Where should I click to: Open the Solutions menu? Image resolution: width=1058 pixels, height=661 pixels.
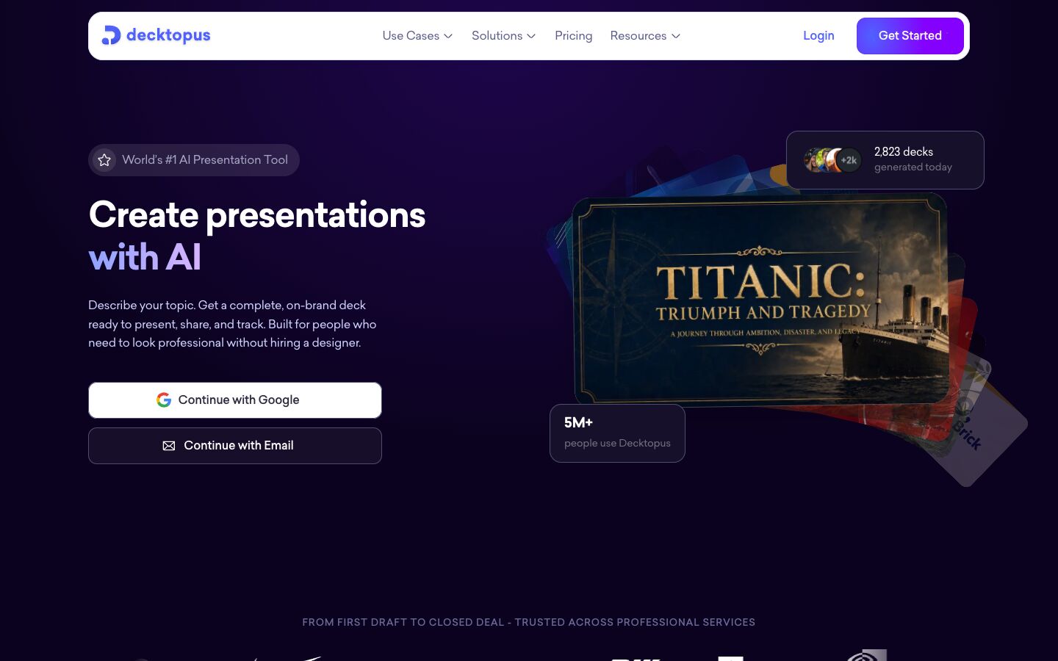point(504,35)
